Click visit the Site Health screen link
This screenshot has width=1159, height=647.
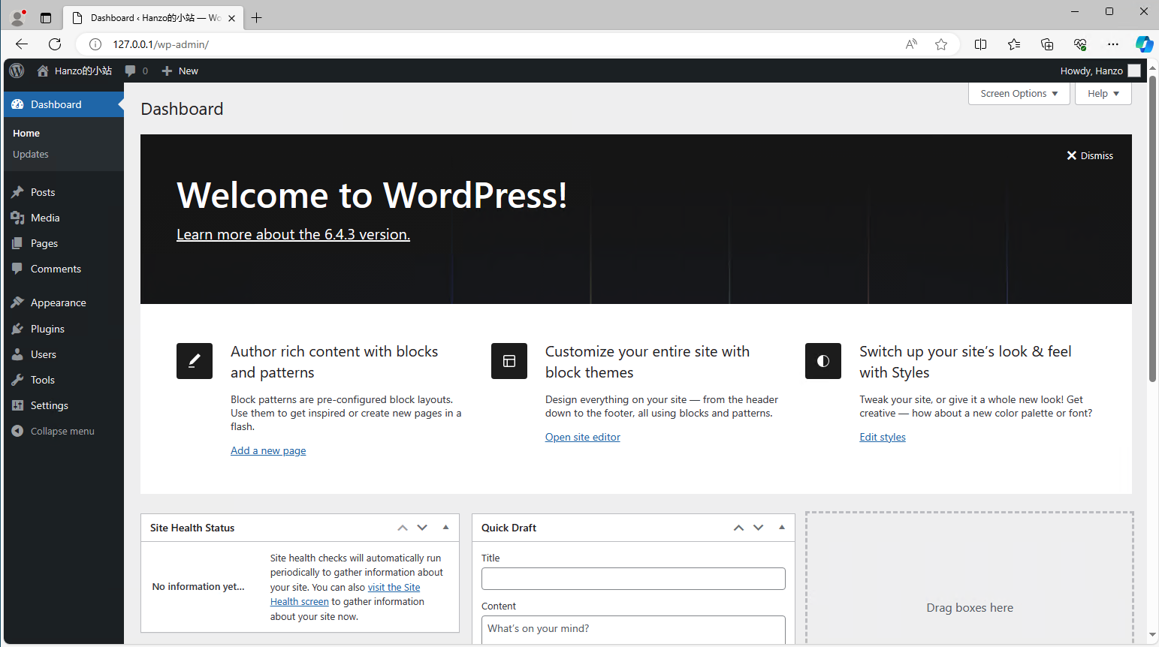394,588
